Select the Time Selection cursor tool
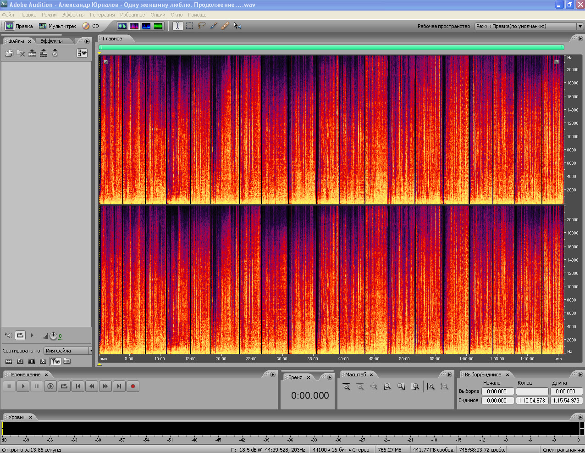 [177, 26]
